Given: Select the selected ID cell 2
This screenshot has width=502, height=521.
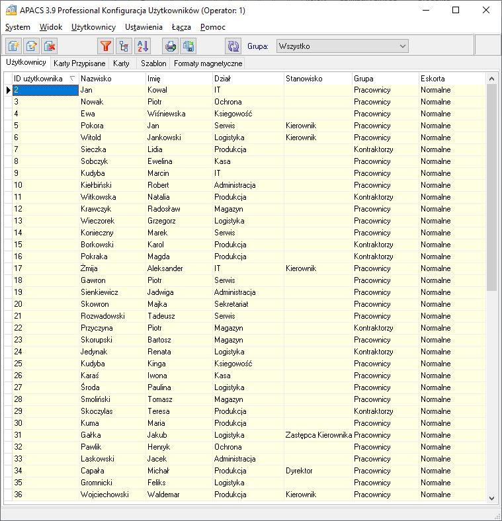Looking at the screenshot, I should (x=46, y=90).
